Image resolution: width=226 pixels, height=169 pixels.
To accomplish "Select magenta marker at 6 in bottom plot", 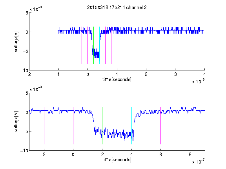I will coord(161,126).
